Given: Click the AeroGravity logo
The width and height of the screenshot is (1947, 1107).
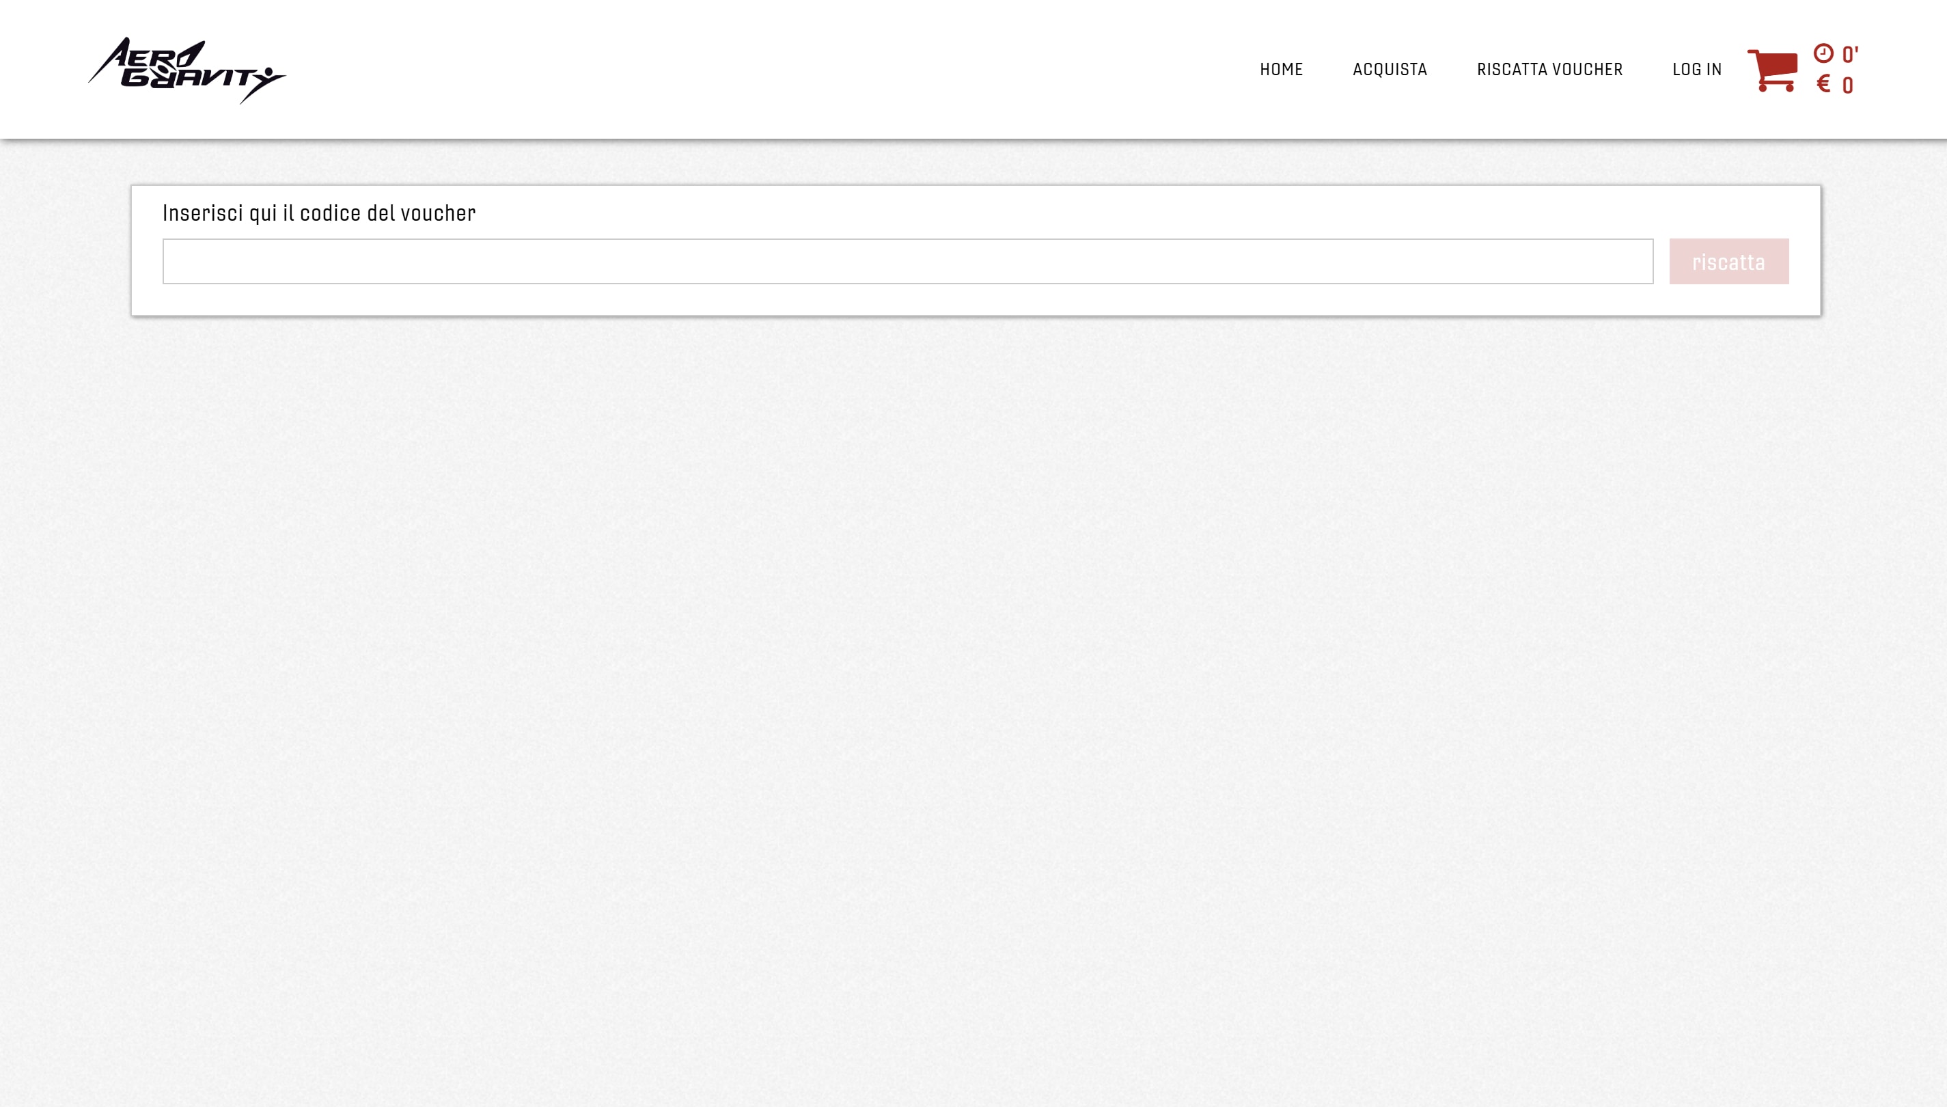Looking at the screenshot, I should [187, 69].
